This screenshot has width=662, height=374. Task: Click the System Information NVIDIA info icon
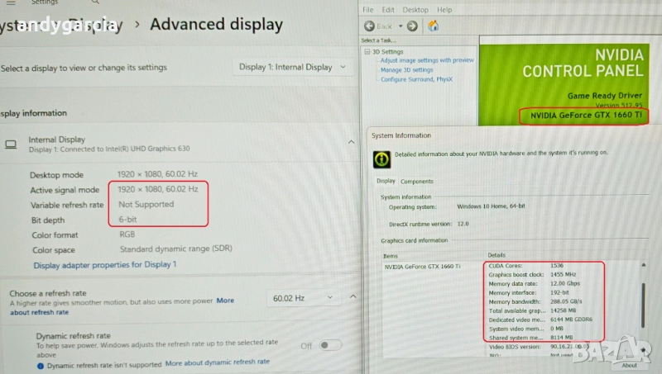click(x=381, y=157)
